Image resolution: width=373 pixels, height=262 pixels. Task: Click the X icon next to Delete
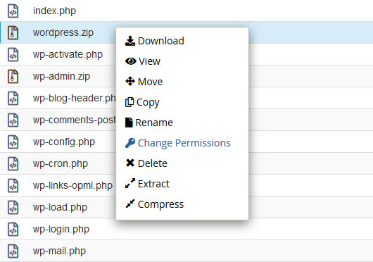coord(130,163)
